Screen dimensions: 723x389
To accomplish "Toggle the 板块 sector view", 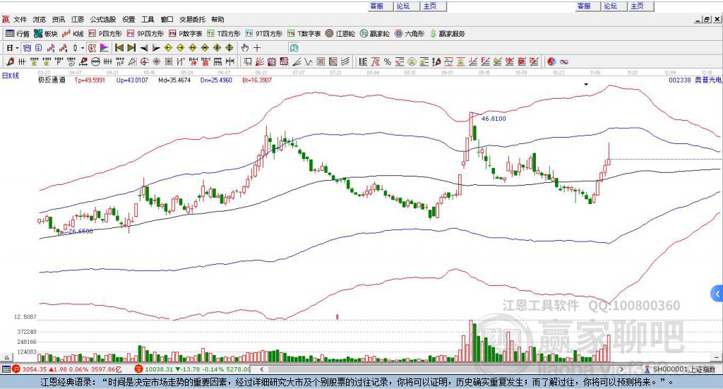I will [45, 34].
